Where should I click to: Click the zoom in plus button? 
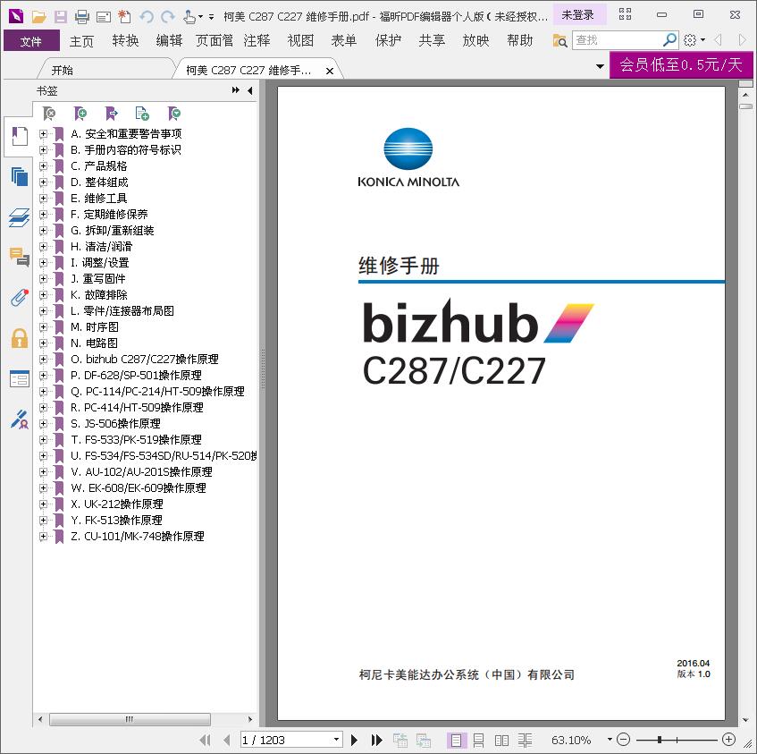pos(728,740)
